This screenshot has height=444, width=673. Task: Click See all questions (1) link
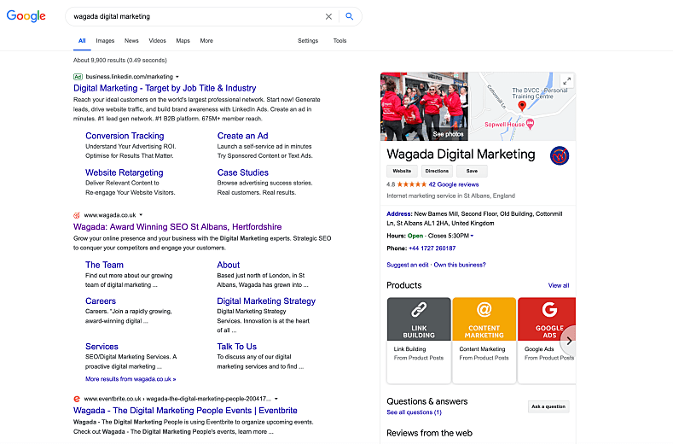point(415,412)
